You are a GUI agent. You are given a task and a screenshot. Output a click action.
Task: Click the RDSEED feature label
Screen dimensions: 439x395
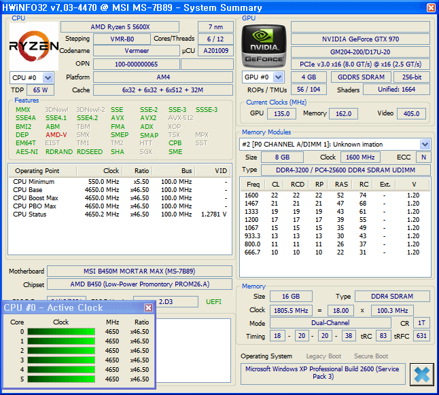coord(90,152)
